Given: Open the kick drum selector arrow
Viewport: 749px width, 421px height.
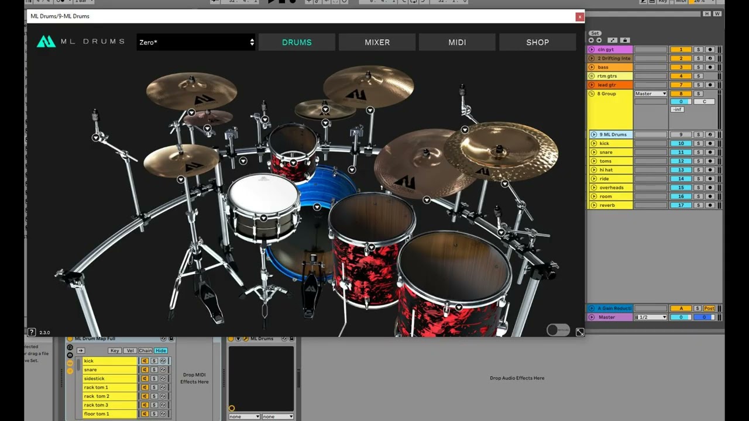Looking at the screenshot, I should [317, 207].
